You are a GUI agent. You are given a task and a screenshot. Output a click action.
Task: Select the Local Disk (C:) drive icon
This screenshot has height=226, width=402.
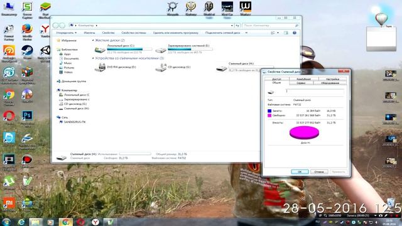[x=100, y=50]
